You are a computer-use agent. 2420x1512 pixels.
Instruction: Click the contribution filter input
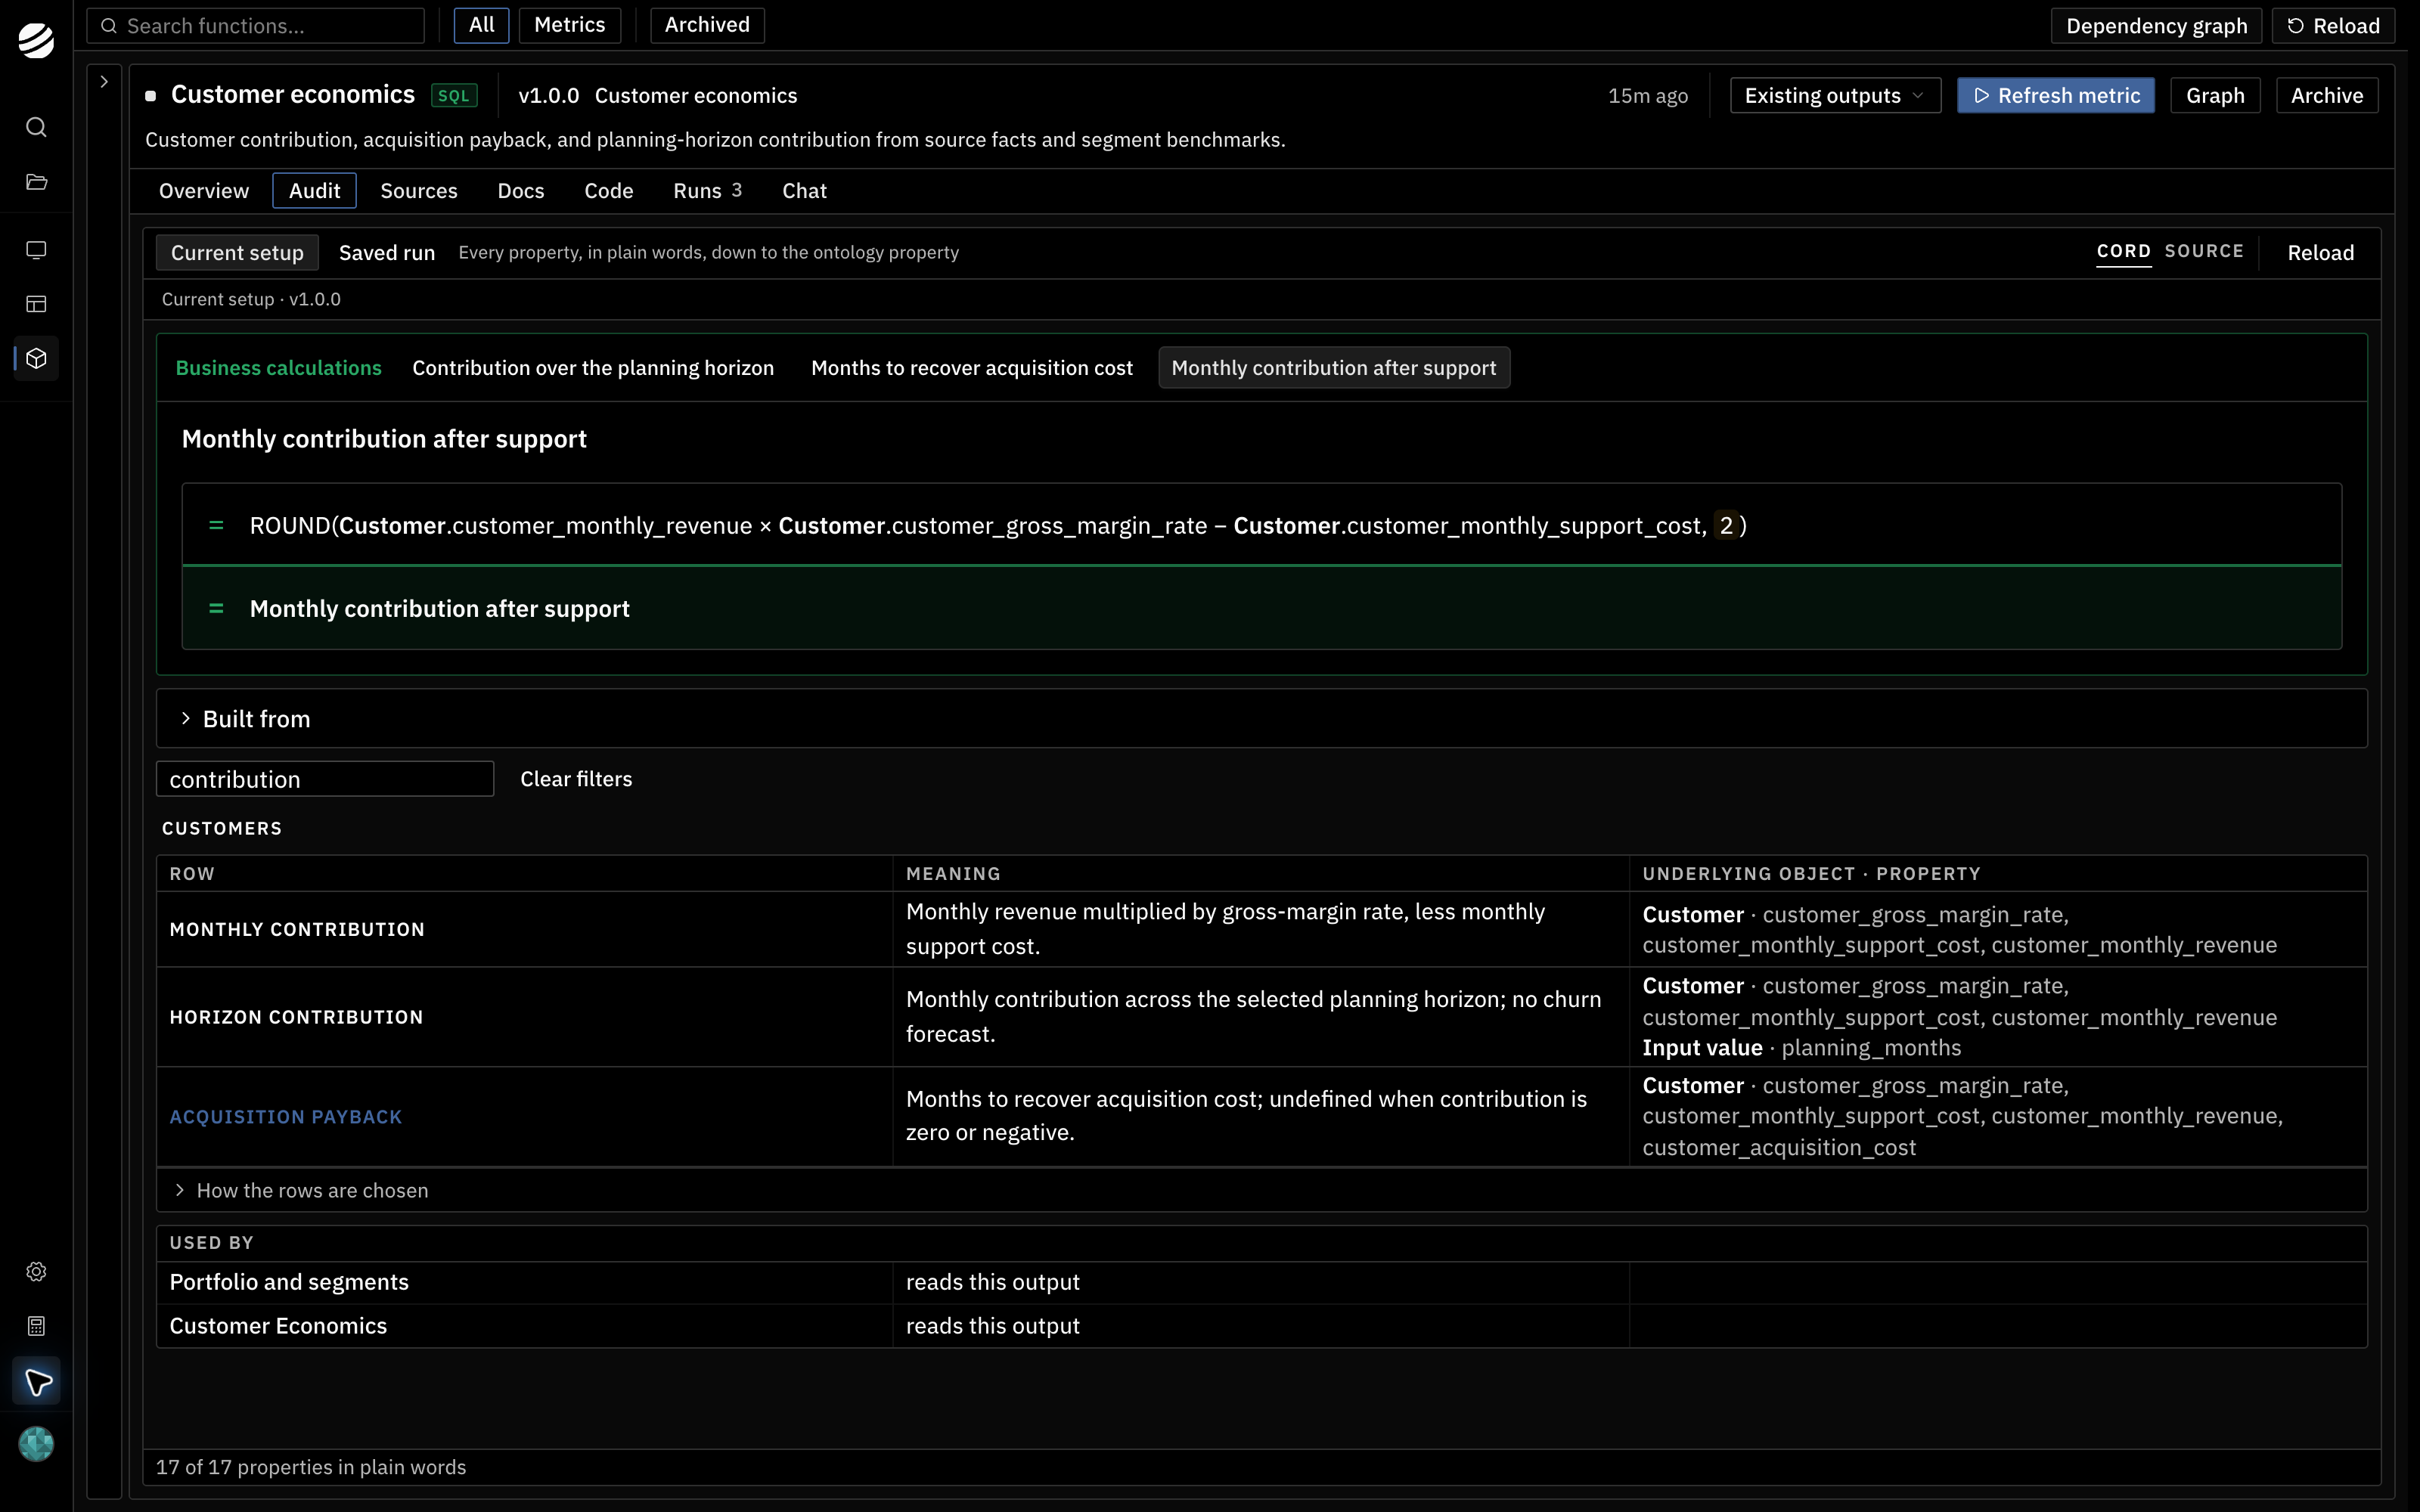tap(325, 779)
